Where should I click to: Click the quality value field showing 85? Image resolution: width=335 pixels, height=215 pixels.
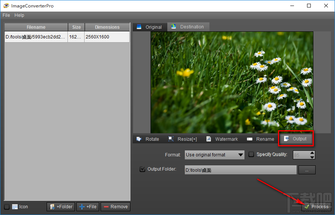301,155
